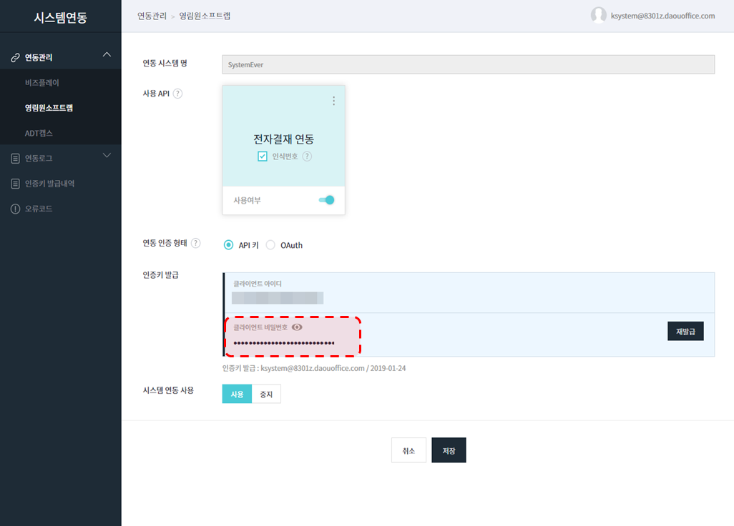Select the OAuth radio button
Viewport: 734px width, 526px height.
pyautogui.click(x=270, y=245)
